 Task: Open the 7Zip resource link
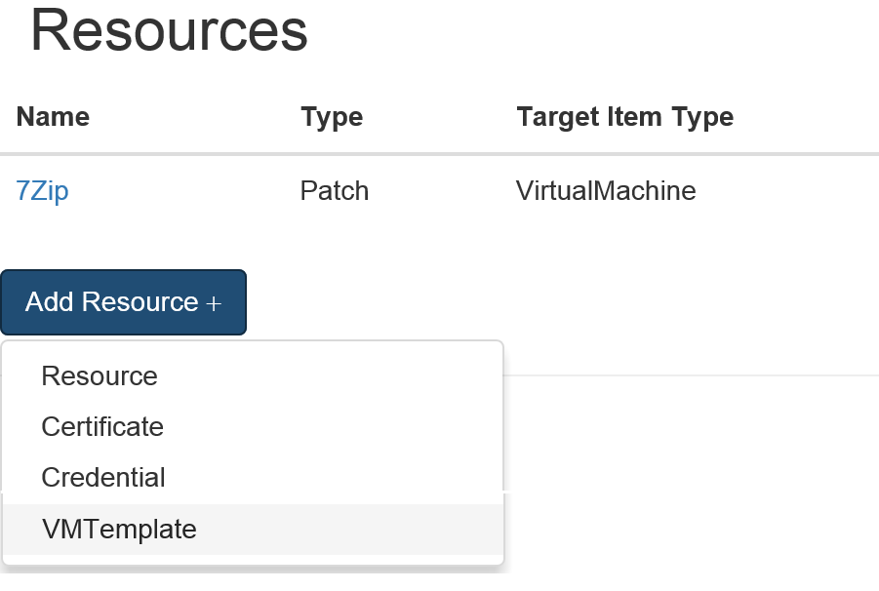pos(42,191)
